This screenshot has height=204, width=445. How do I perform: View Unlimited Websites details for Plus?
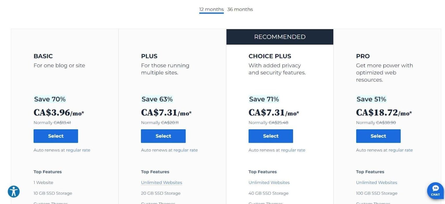pyautogui.click(x=161, y=182)
